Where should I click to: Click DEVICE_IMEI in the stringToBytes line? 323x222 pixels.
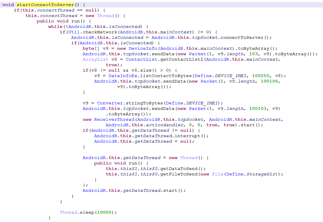click(x=202, y=103)
